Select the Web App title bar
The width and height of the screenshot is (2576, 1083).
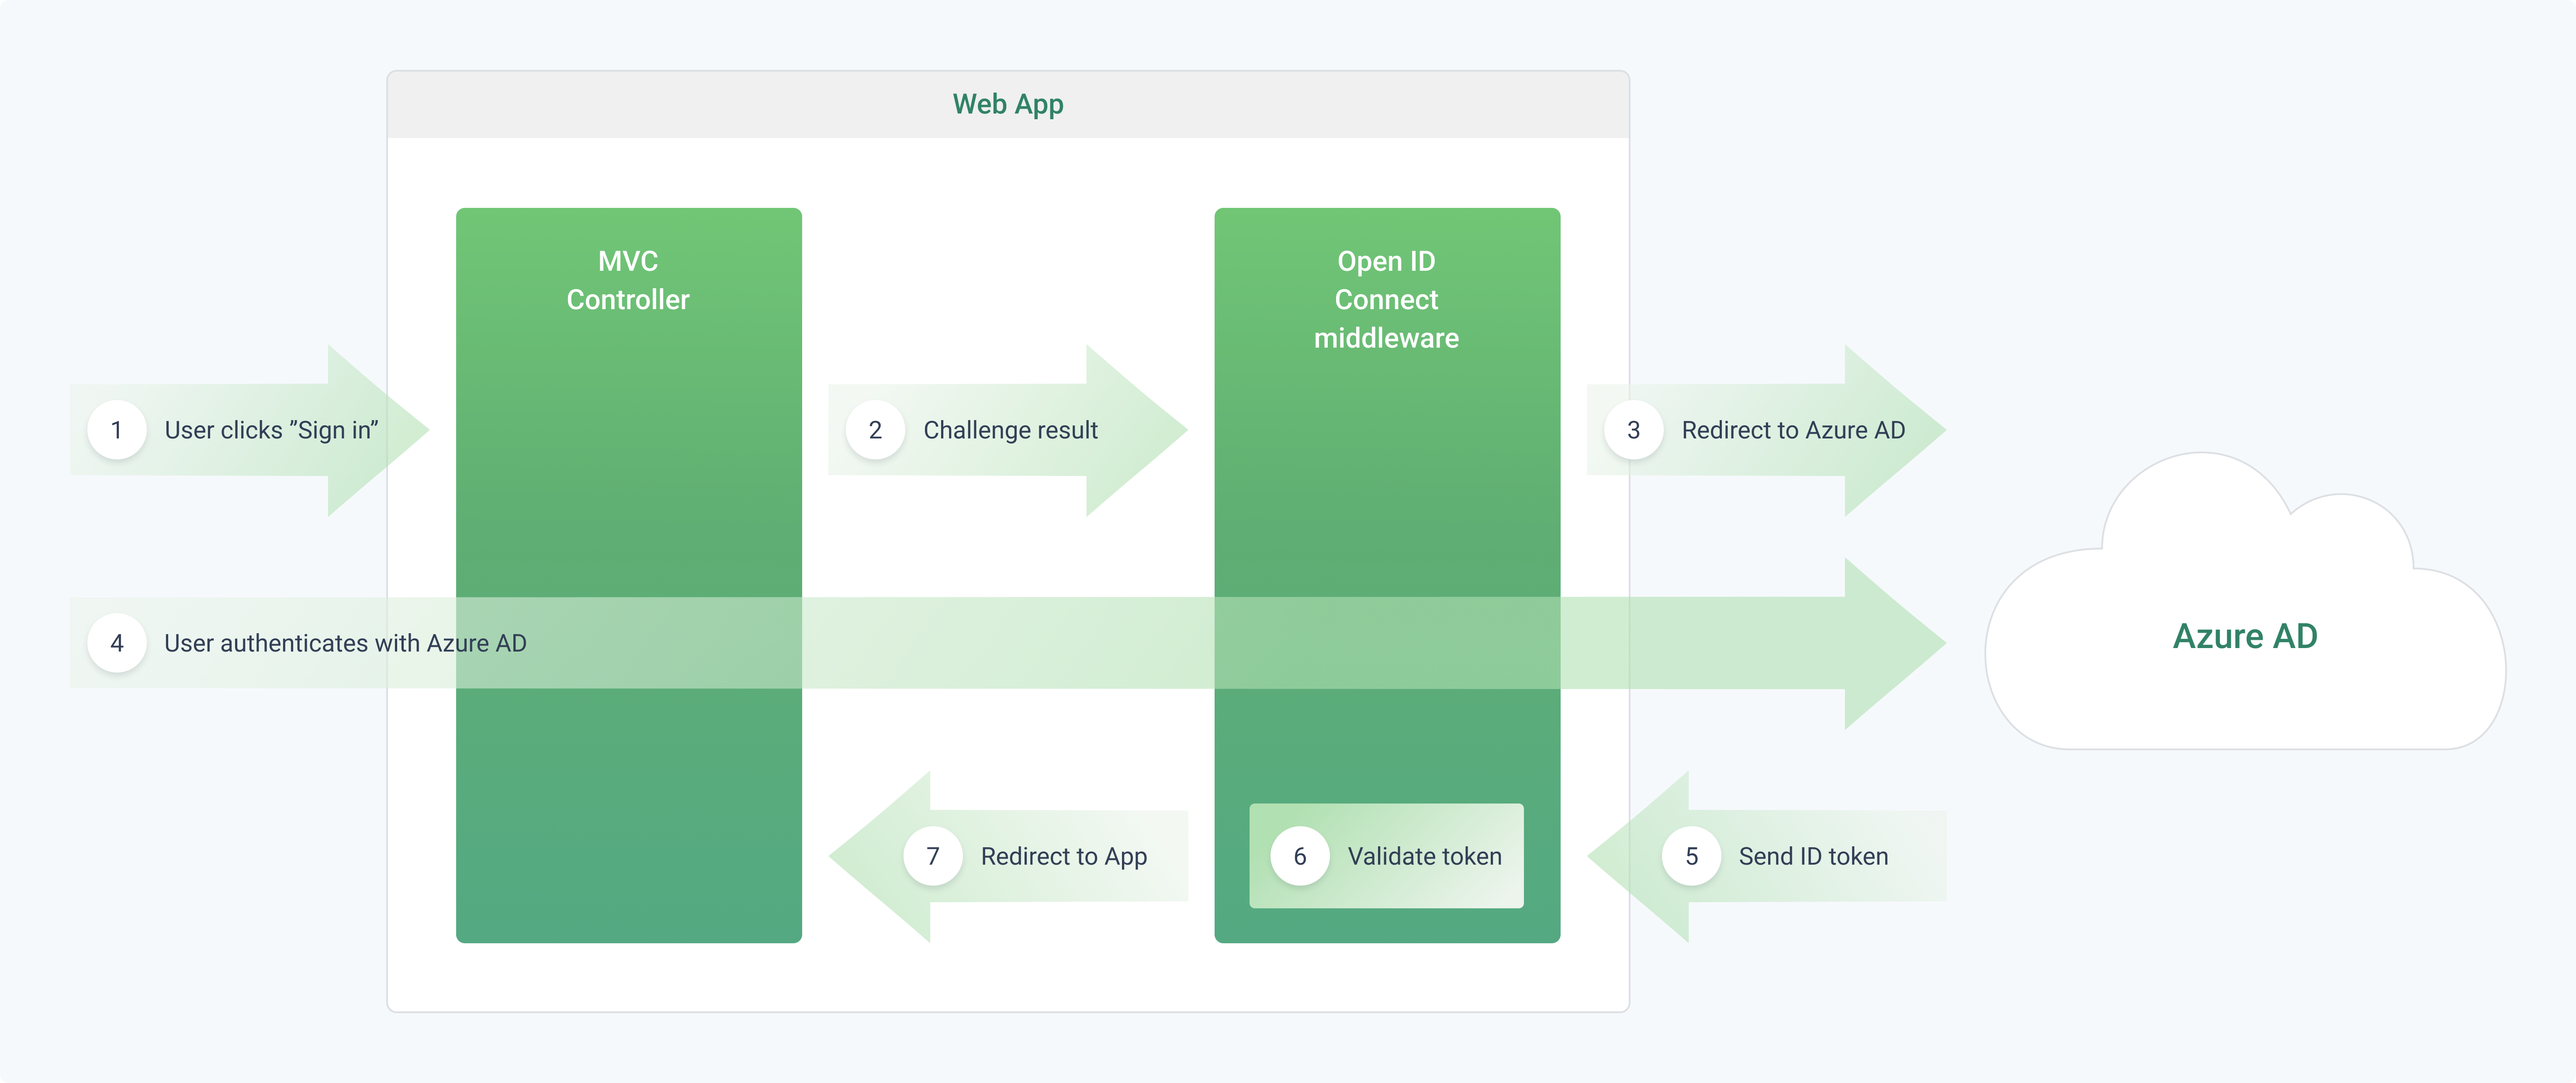tap(1008, 104)
